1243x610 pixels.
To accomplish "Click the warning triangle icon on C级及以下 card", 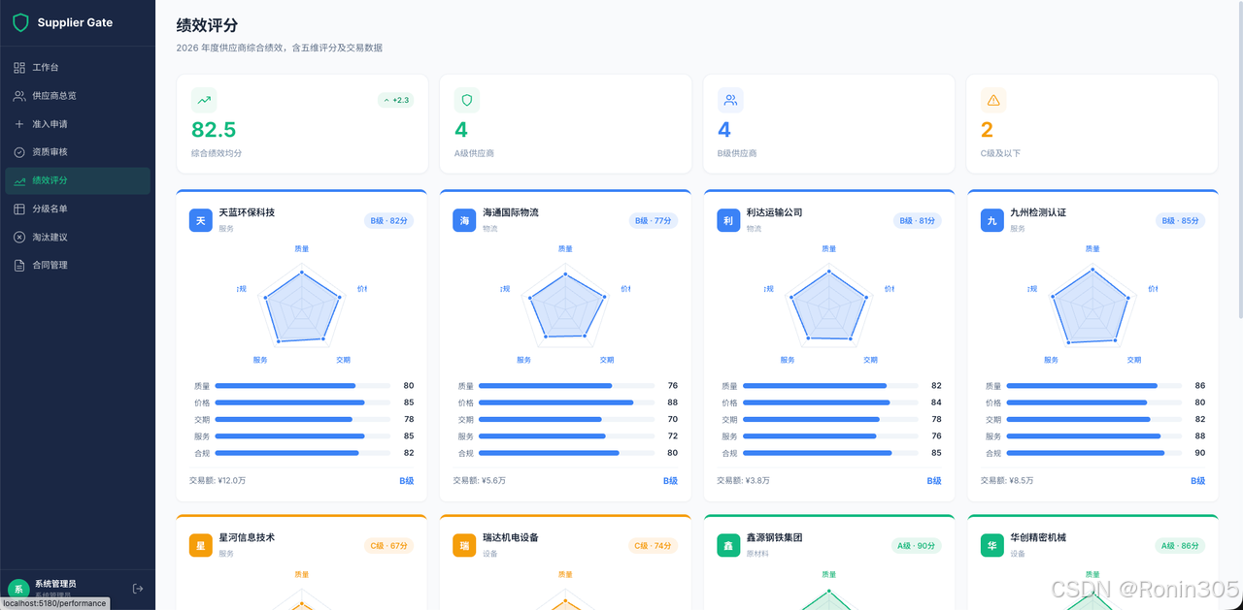I will [x=993, y=100].
